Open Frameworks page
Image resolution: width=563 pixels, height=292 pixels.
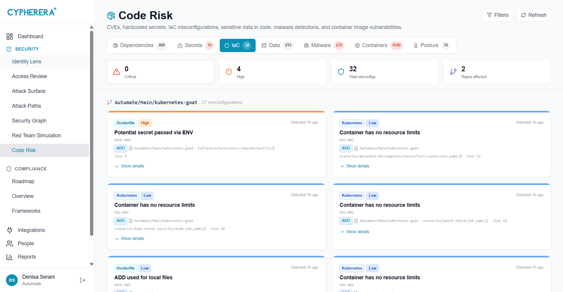click(44, 211)
